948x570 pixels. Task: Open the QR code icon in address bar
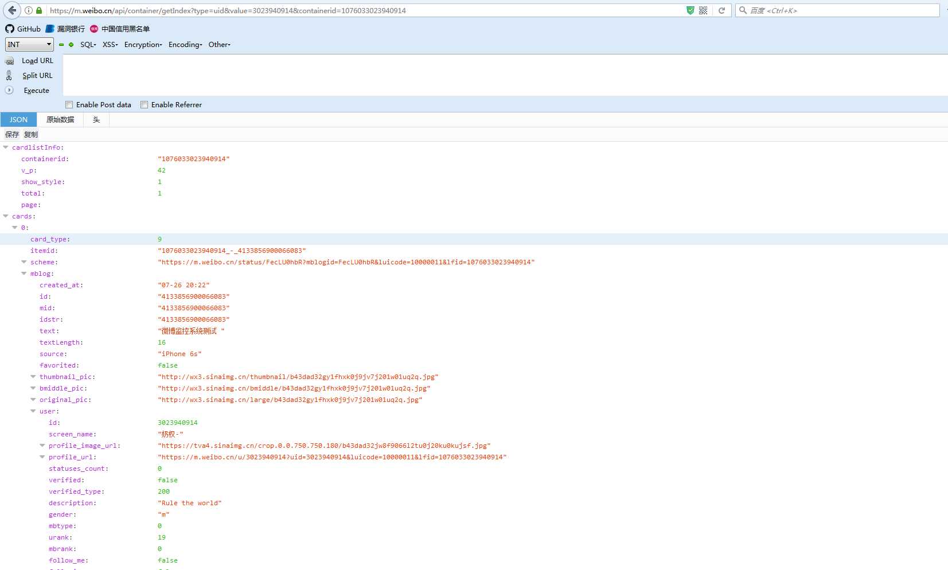coord(703,10)
